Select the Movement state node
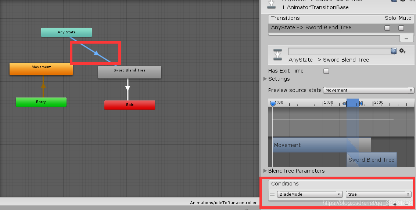Viewport: 416px width, 210px height. (x=41, y=69)
